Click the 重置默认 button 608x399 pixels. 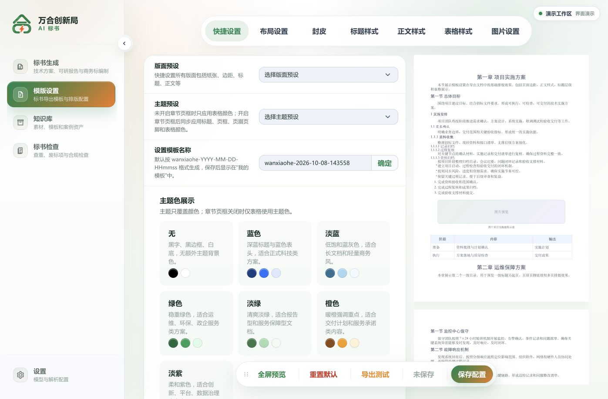click(x=323, y=374)
